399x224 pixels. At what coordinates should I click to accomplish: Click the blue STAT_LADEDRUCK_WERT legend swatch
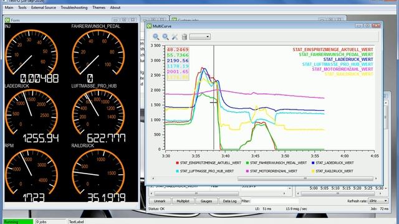click(313, 163)
